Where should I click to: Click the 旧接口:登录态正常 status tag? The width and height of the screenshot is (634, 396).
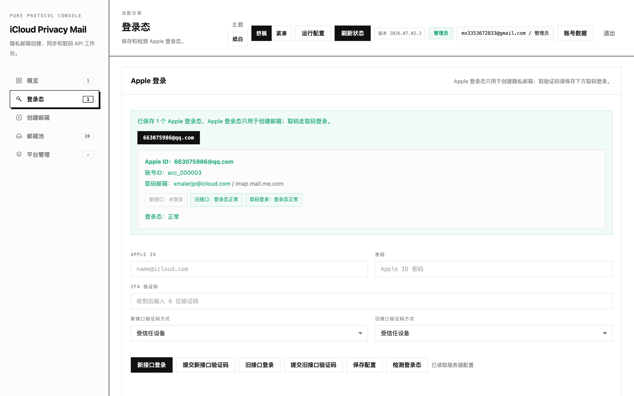coord(216,200)
